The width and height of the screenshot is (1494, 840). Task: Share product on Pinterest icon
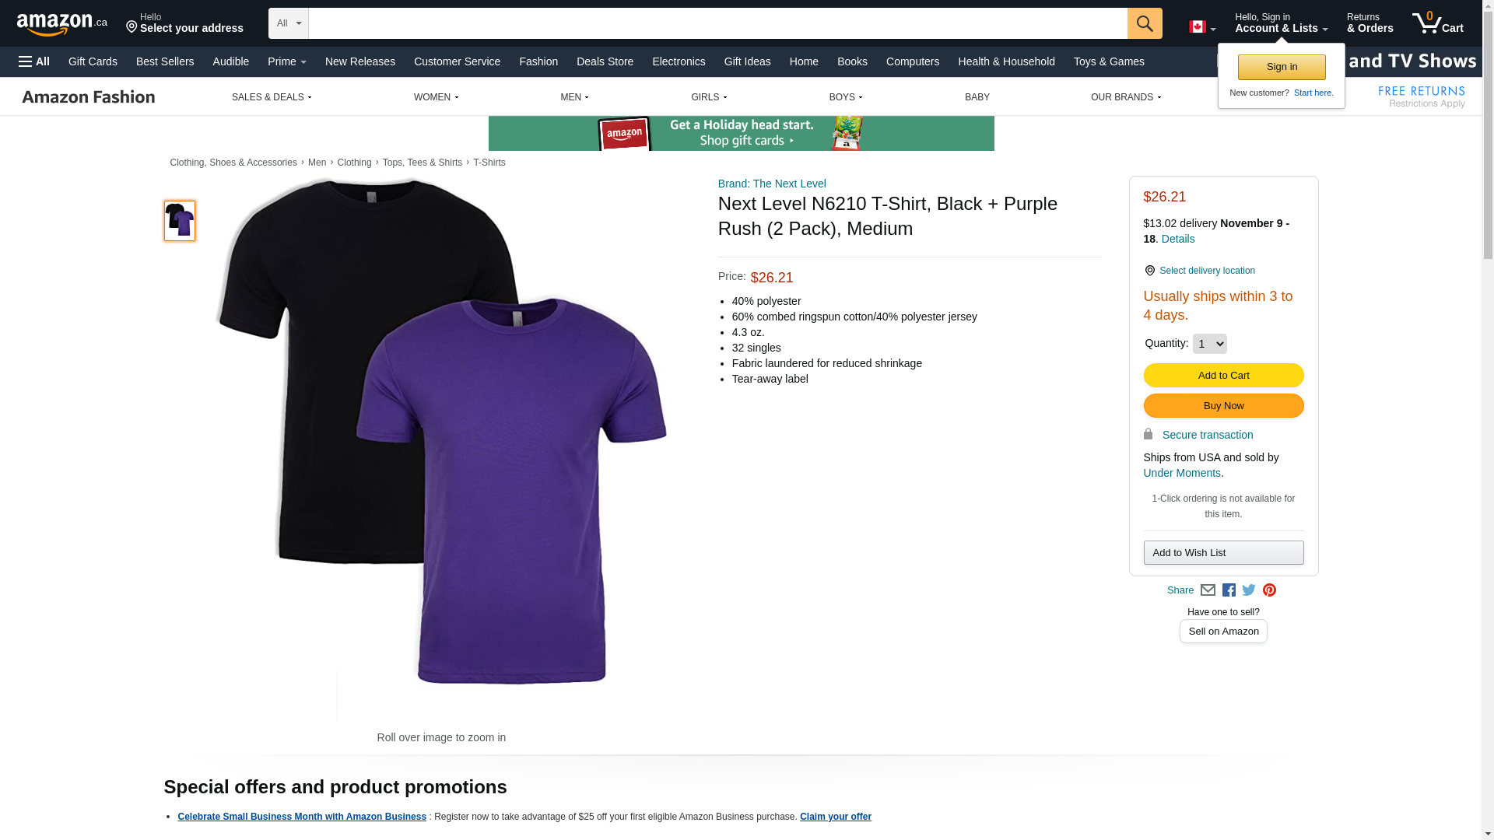(1269, 590)
